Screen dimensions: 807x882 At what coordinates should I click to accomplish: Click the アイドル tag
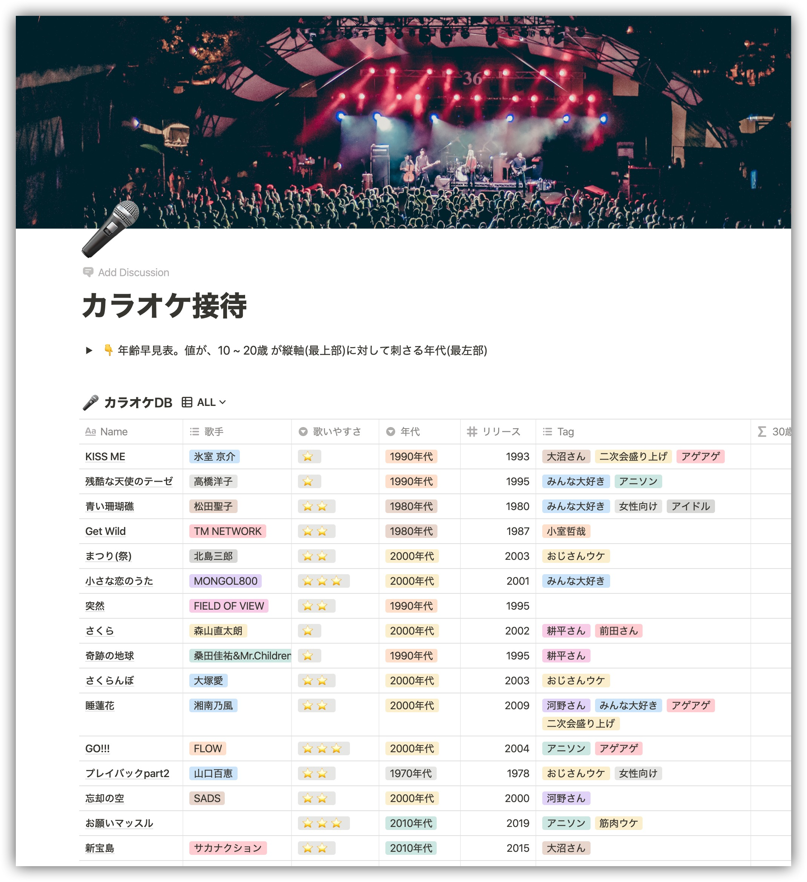click(x=690, y=506)
